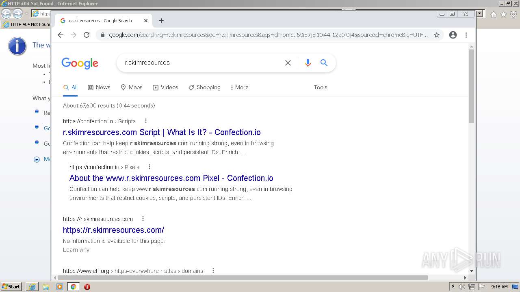Open a new Chrome tab
520x292 pixels.
tap(161, 21)
